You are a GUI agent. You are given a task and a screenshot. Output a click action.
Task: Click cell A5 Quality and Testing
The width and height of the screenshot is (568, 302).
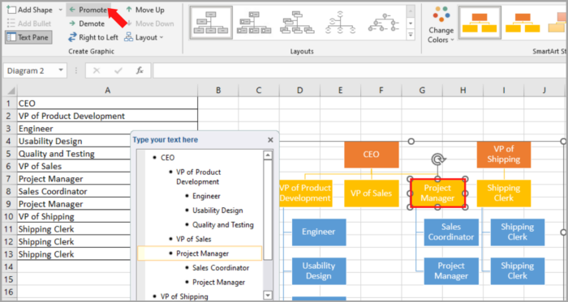click(74, 154)
